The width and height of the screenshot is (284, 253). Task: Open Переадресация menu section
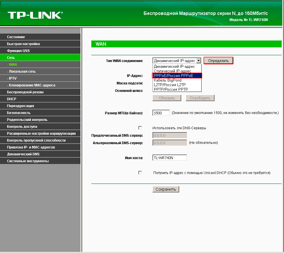tap(40, 106)
